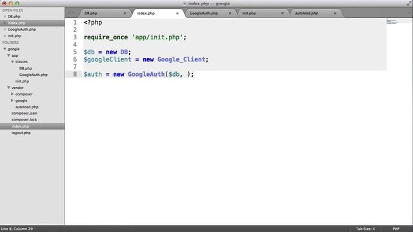Click GoogleAuth class name on line 8

146,74
